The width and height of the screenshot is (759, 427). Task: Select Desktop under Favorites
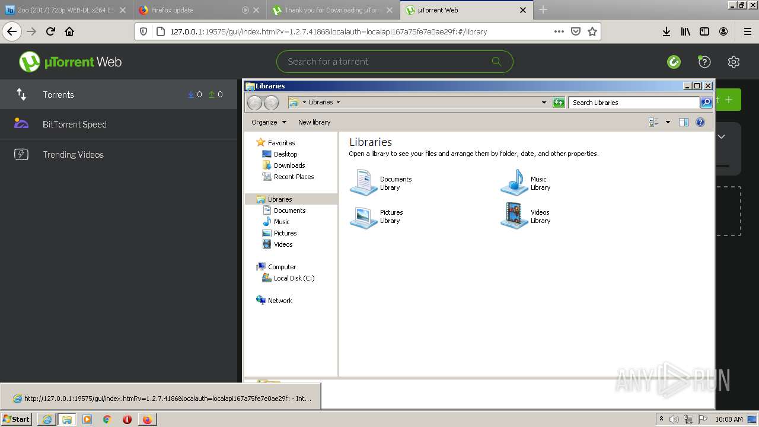click(285, 154)
